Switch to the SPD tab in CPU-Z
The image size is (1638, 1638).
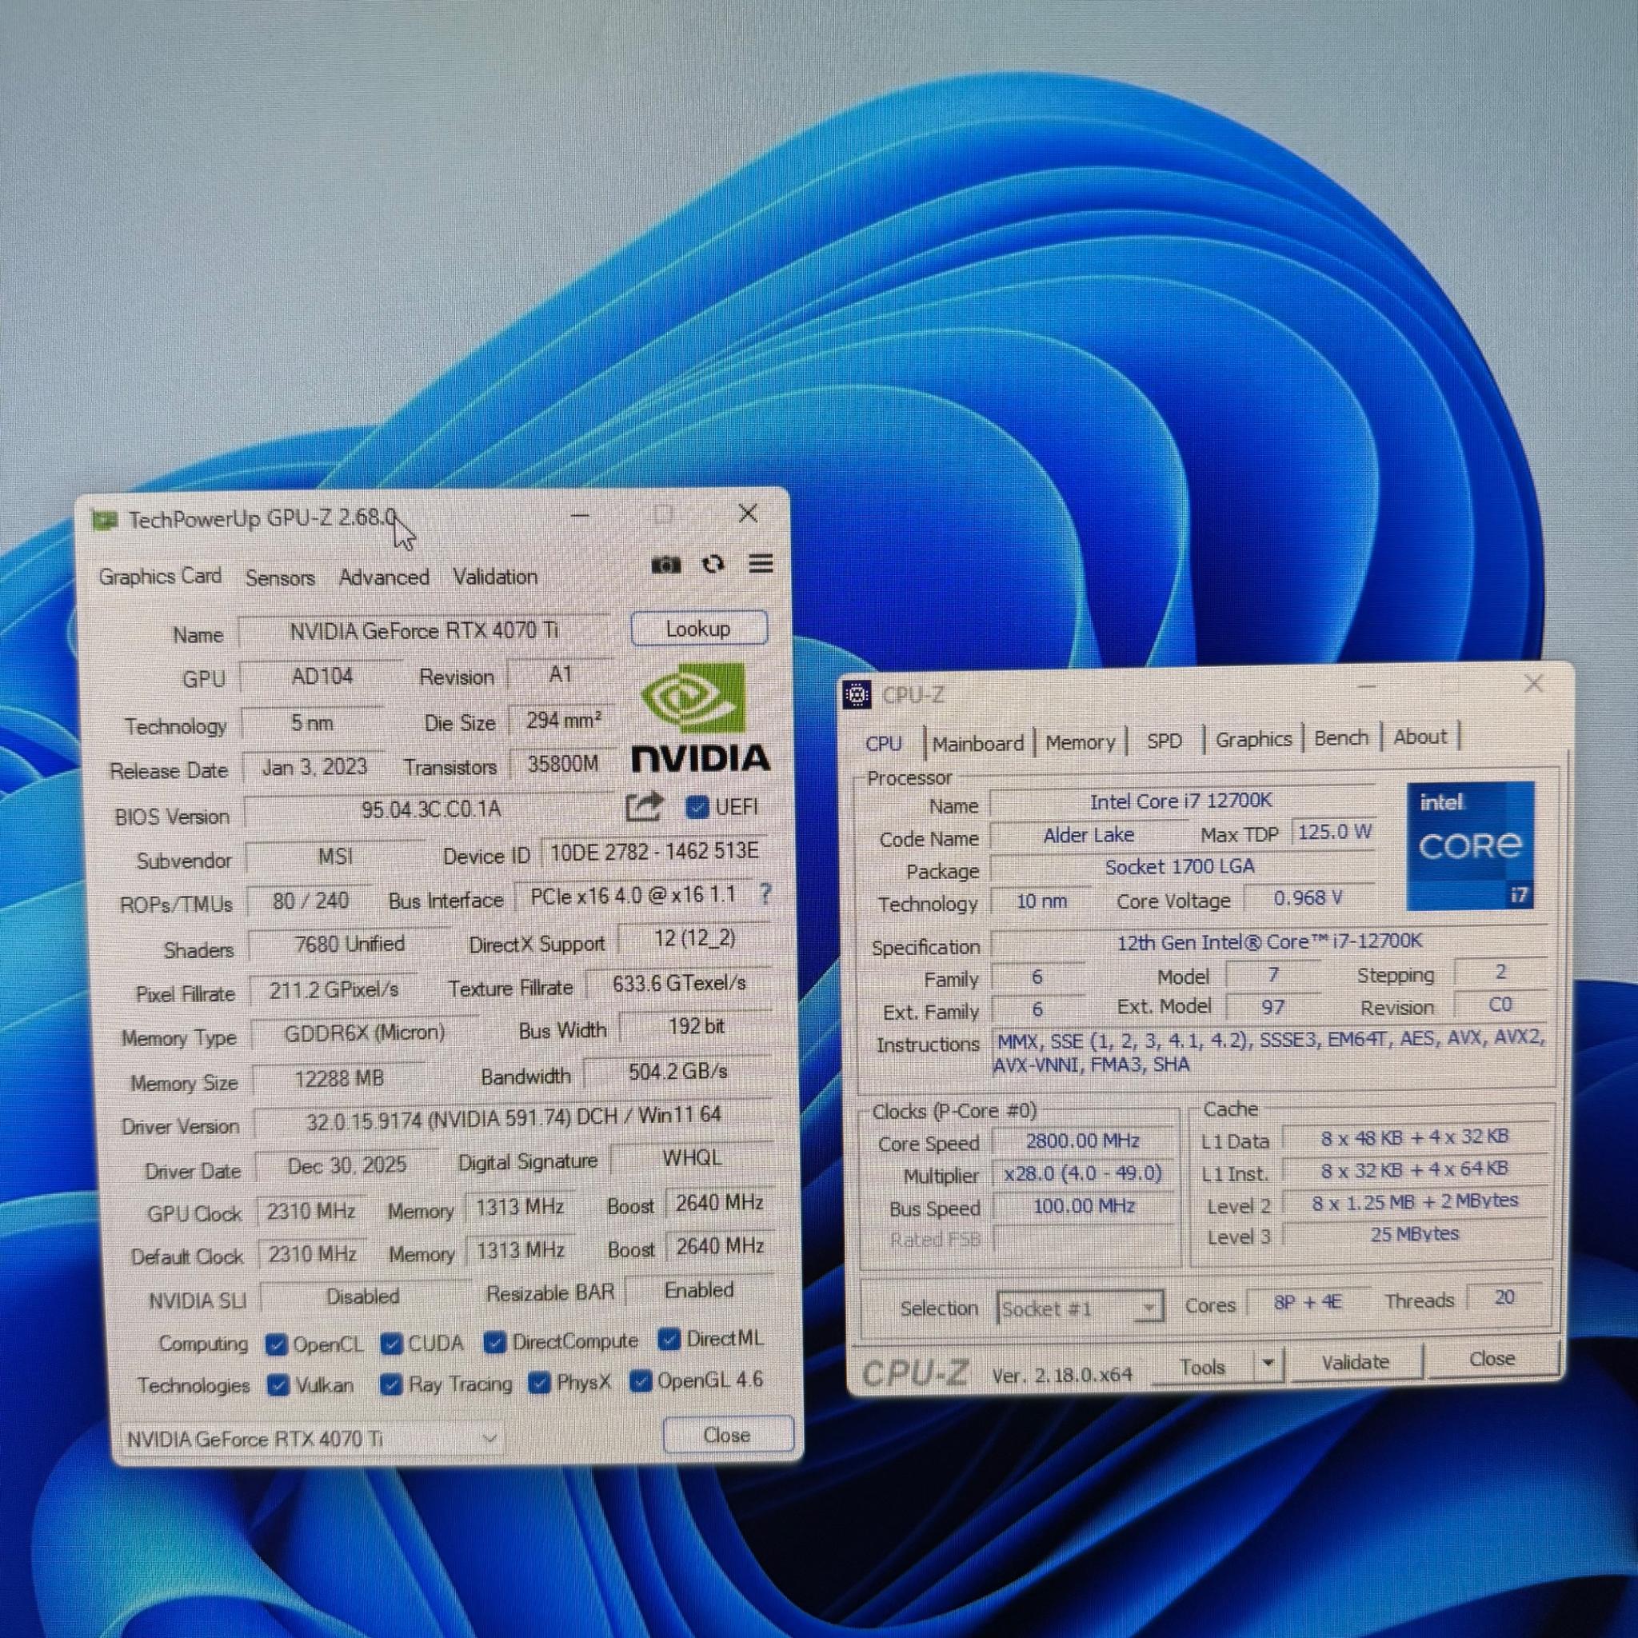[x=1164, y=741]
